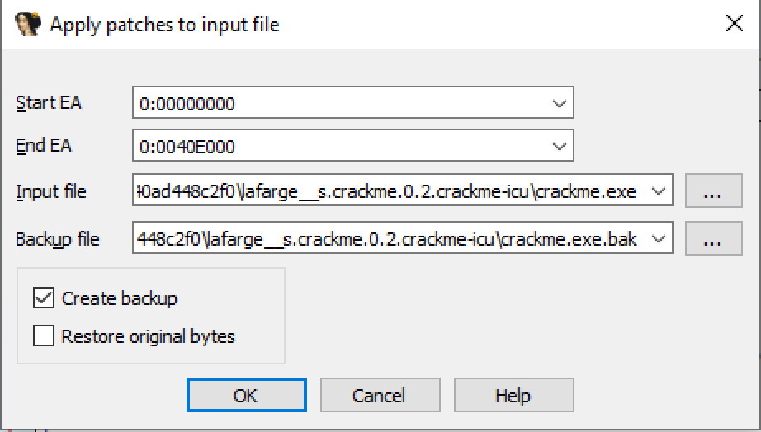Close the Apply patches dialog
This screenshot has width=761, height=432.
coord(734,25)
